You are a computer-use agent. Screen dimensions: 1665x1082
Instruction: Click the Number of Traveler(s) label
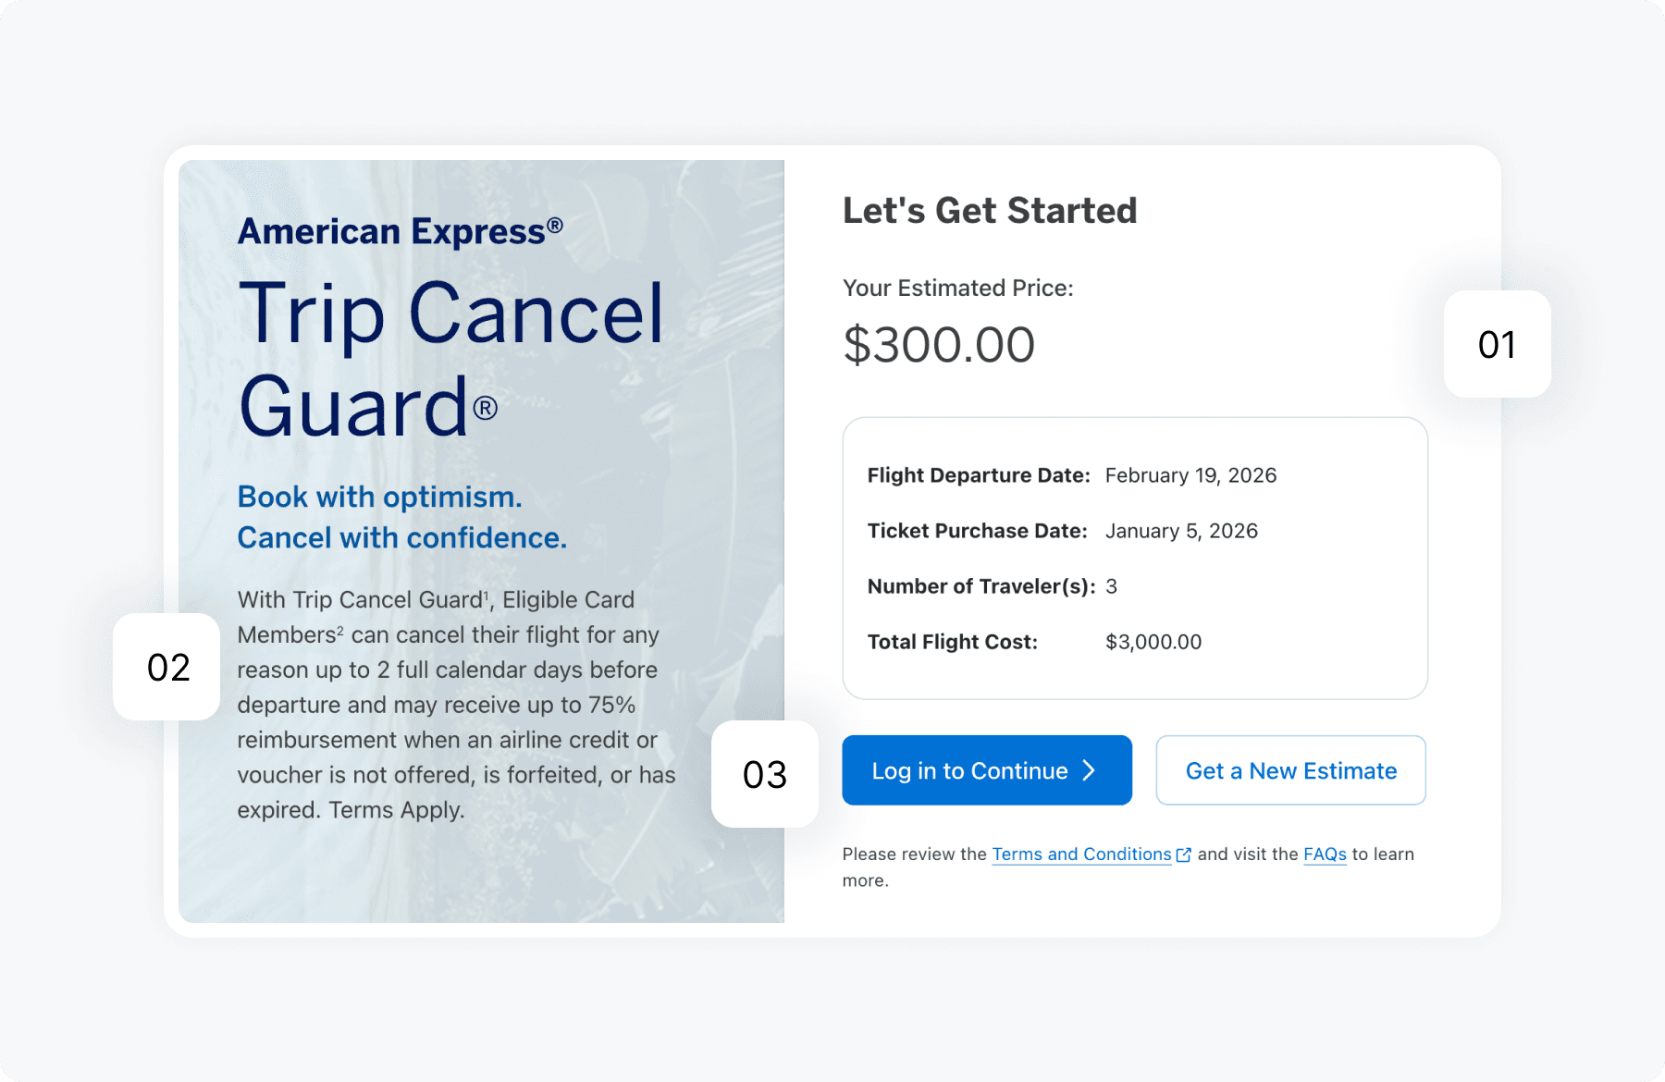click(x=981, y=586)
